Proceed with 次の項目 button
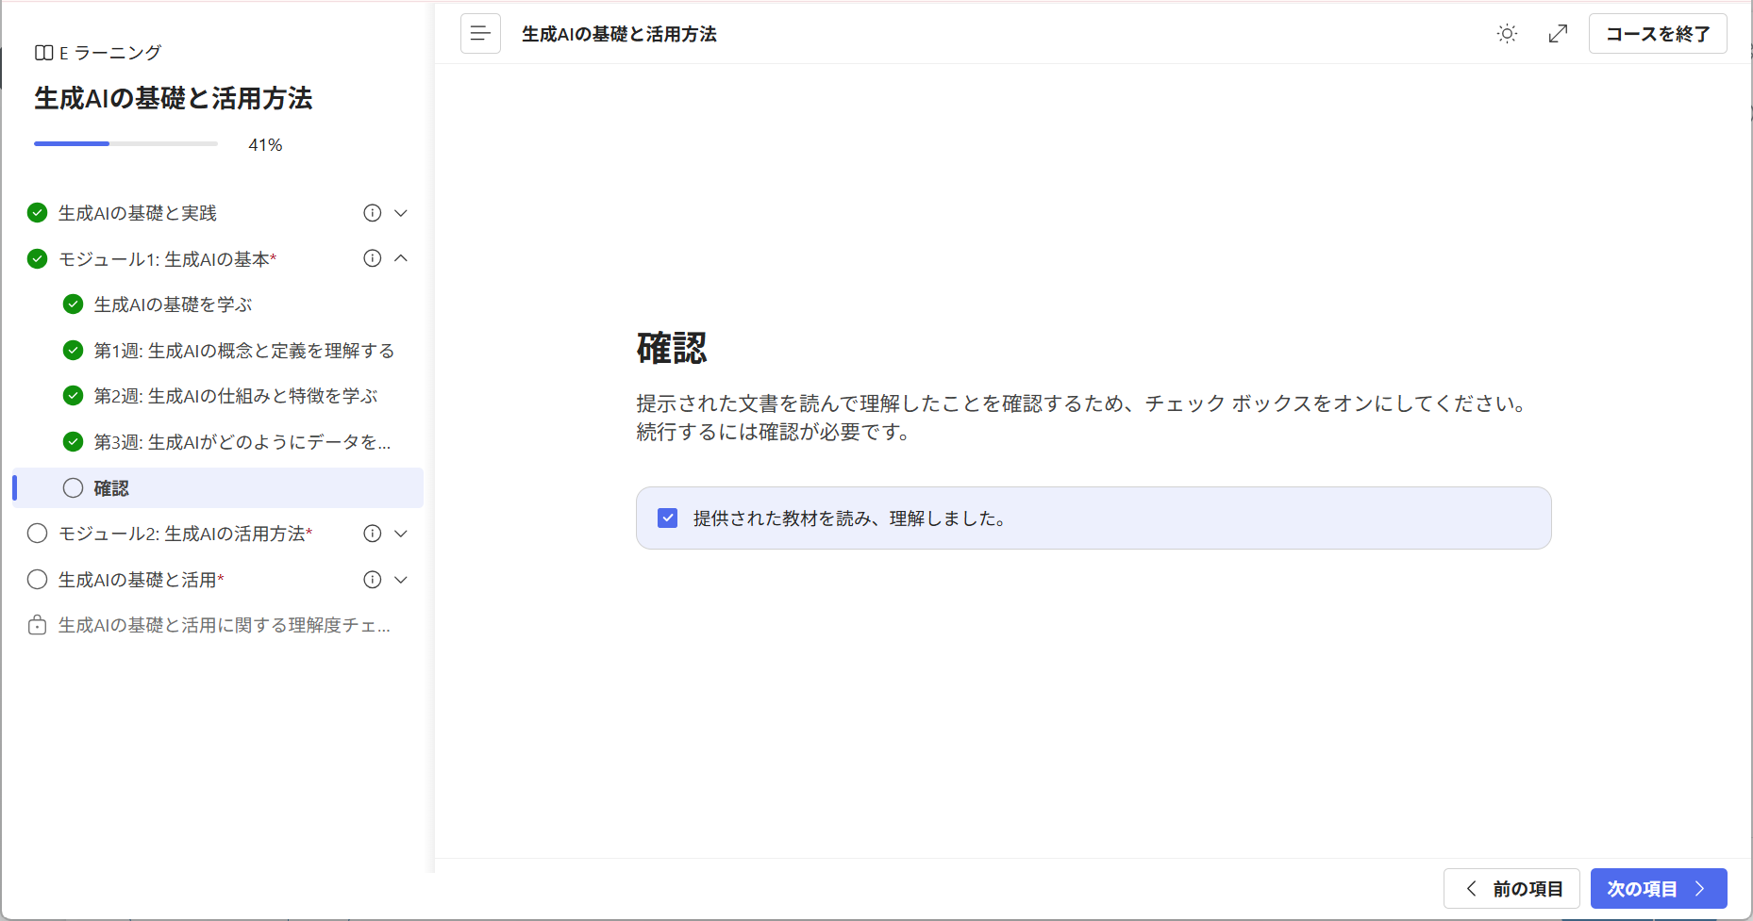Image resolution: width=1753 pixels, height=921 pixels. [1659, 889]
